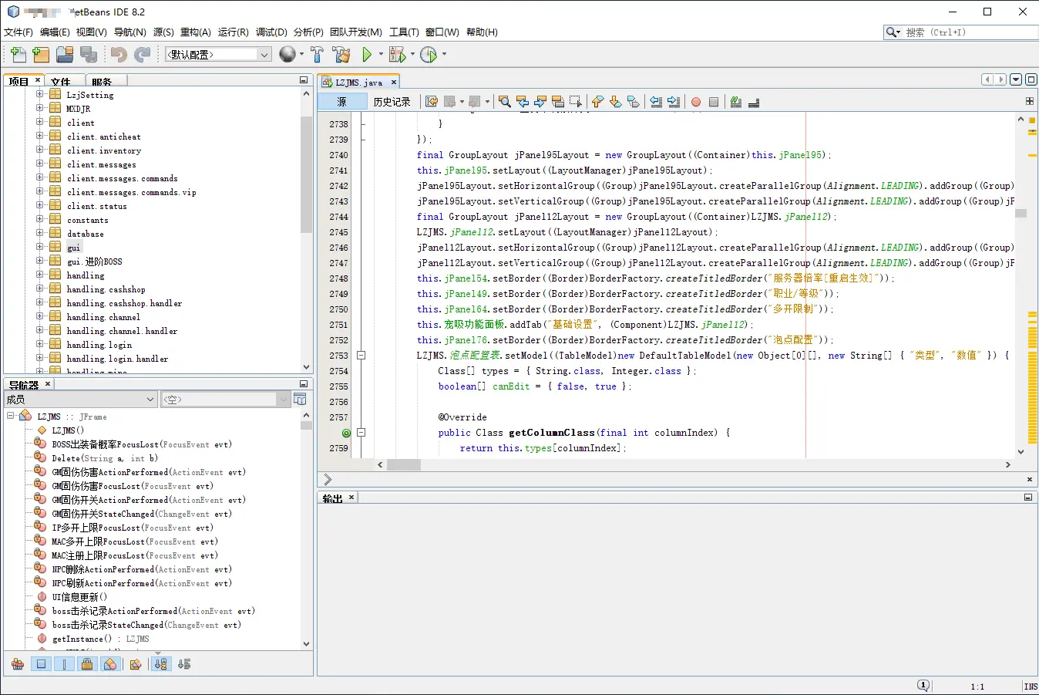Image resolution: width=1039 pixels, height=695 pixels.
Task: Click the Redo arrow in the main toolbar
Action: click(143, 54)
